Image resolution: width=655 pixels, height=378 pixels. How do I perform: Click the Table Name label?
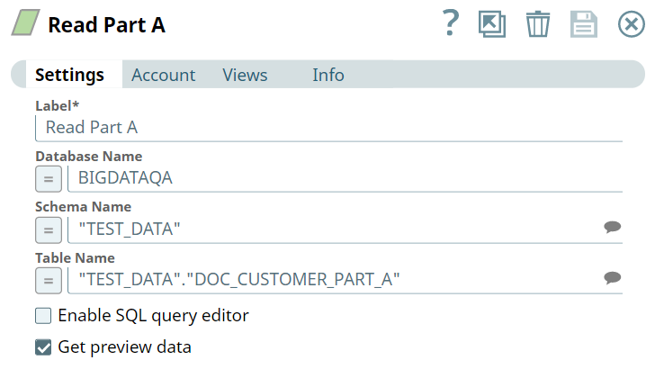76,257
